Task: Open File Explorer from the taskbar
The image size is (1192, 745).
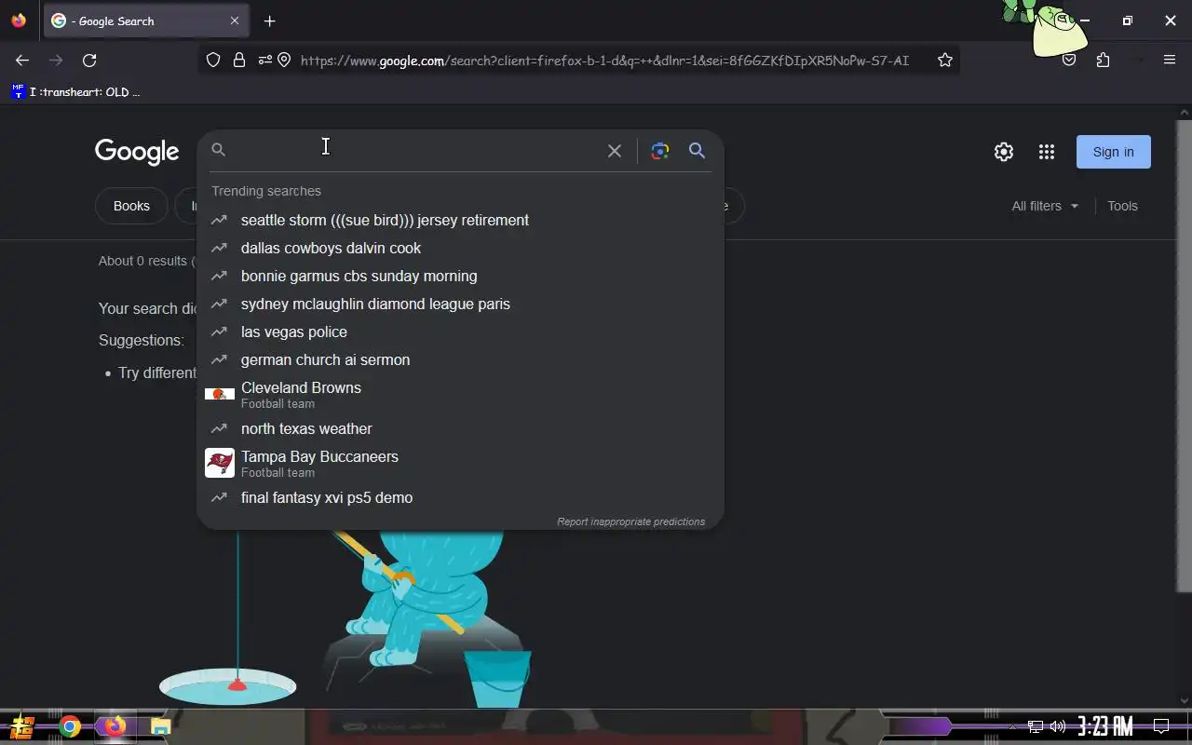Action: pos(160,726)
